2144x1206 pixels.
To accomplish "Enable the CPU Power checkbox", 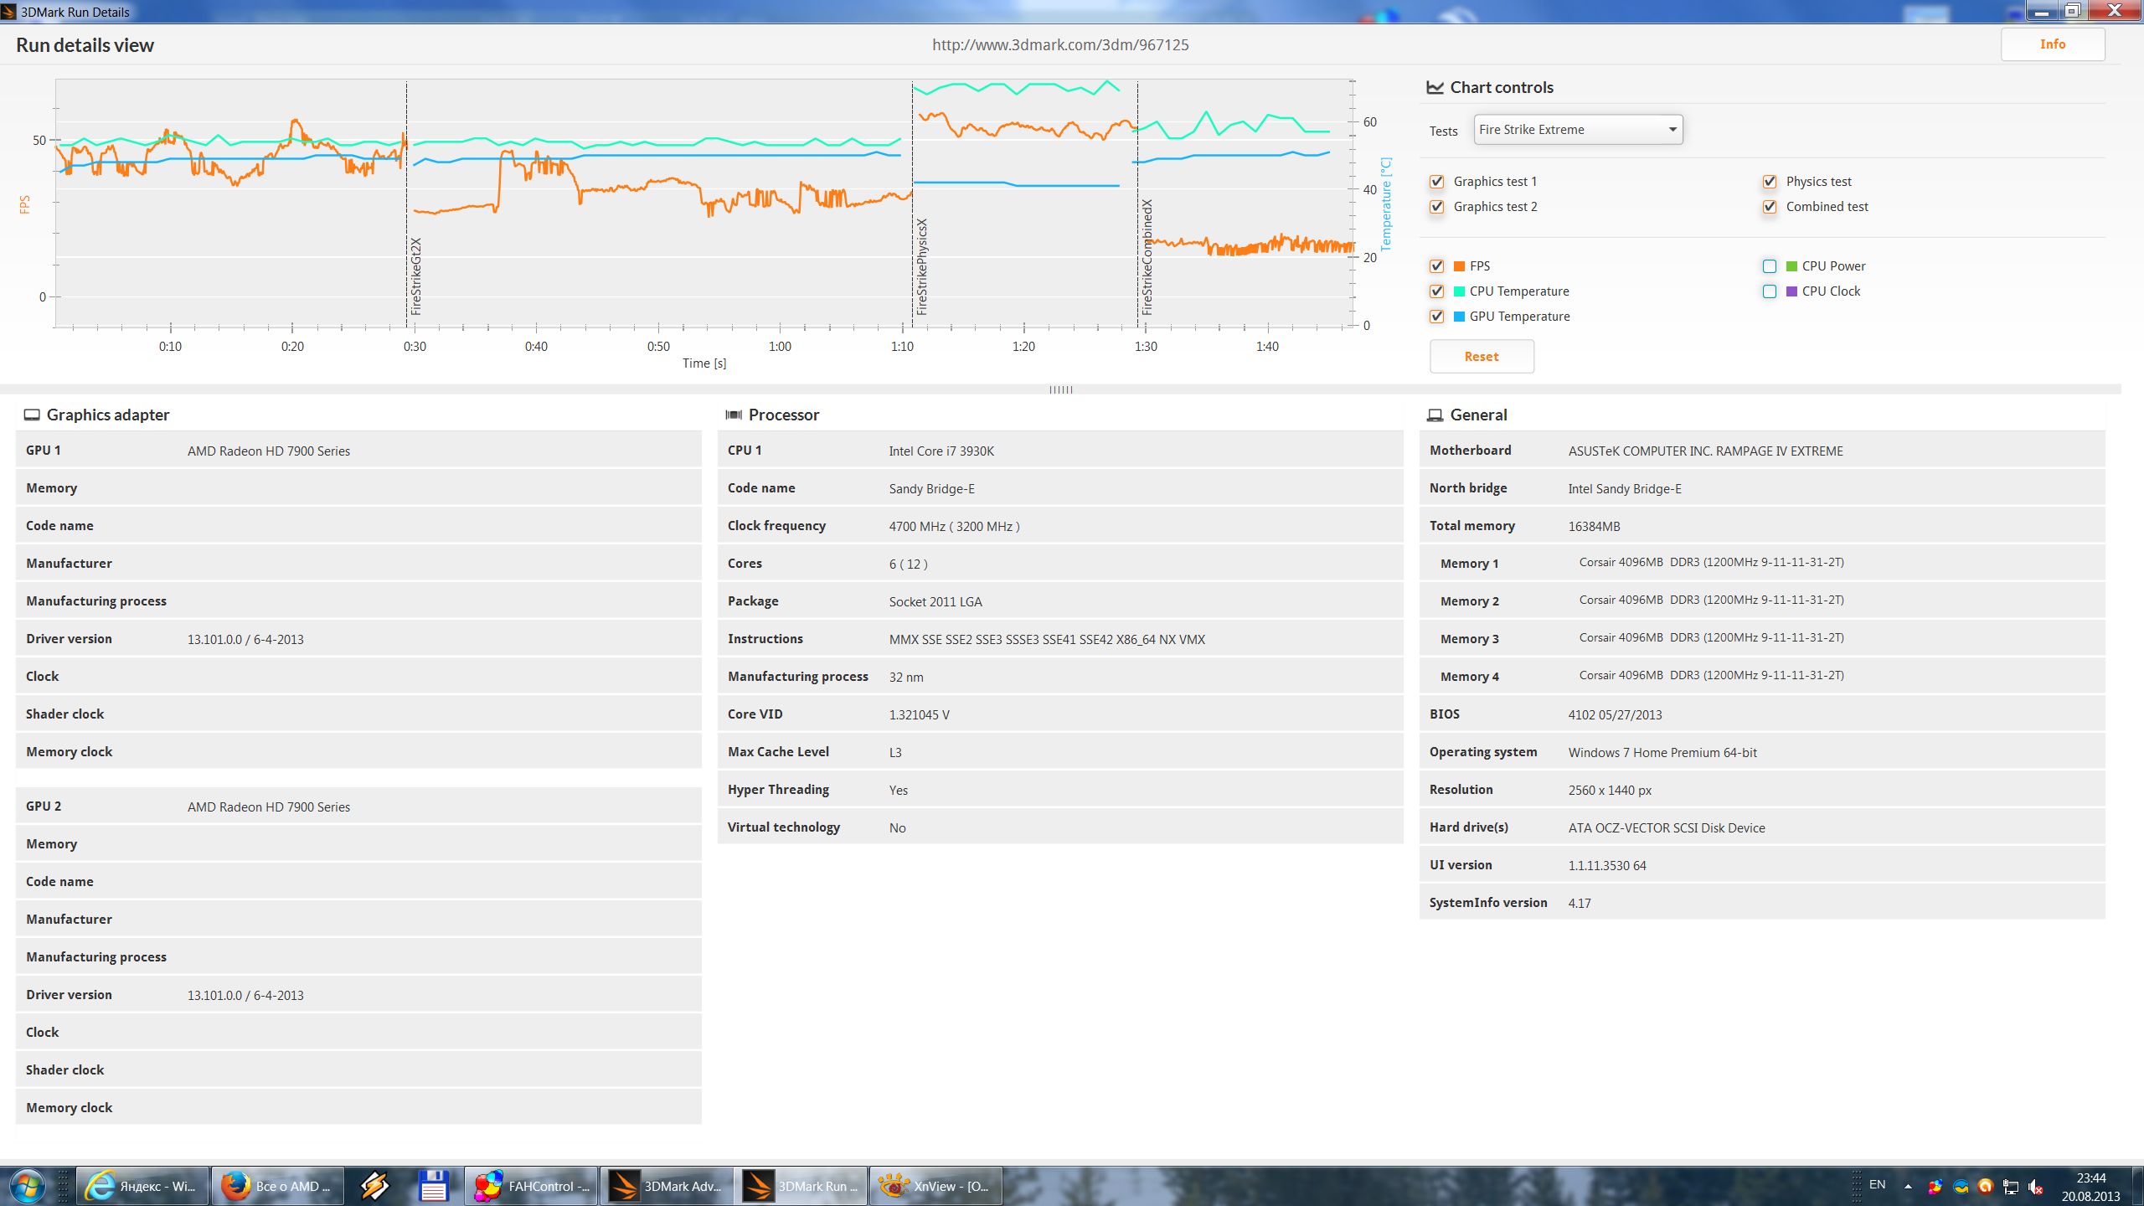I will coord(1770,266).
